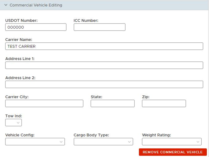Click the Remove Commercial Vehicle button
This screenshot has height=157, width=209.
173,152
